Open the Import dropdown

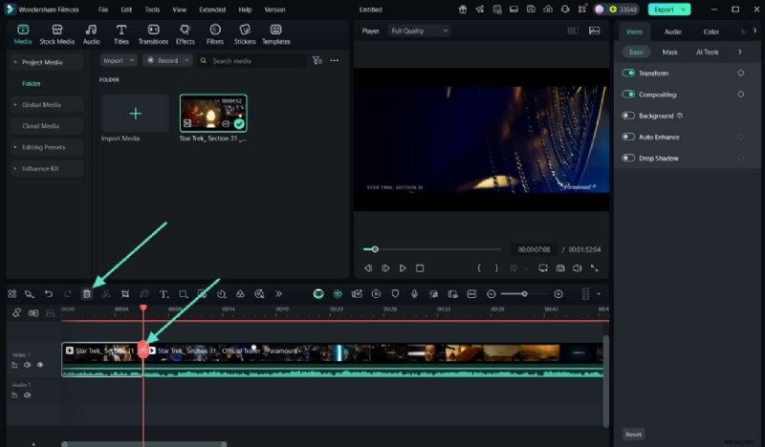119,60
